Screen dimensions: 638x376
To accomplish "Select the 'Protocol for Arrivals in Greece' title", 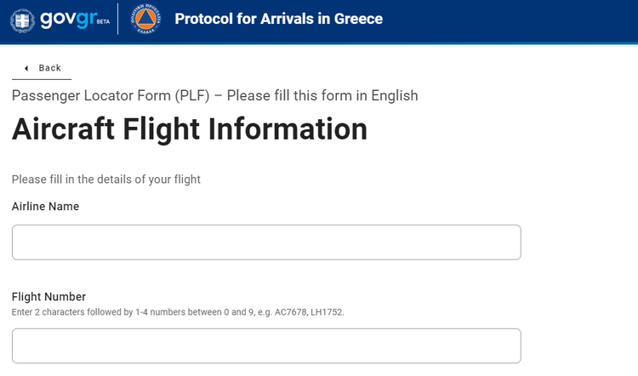I will pos(279,19).
